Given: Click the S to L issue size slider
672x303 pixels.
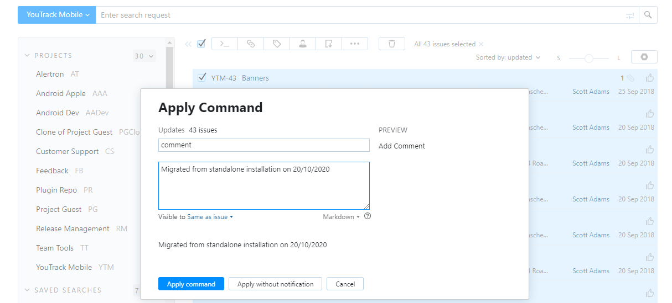Looking at the screenshot, I should pos(589,58).
